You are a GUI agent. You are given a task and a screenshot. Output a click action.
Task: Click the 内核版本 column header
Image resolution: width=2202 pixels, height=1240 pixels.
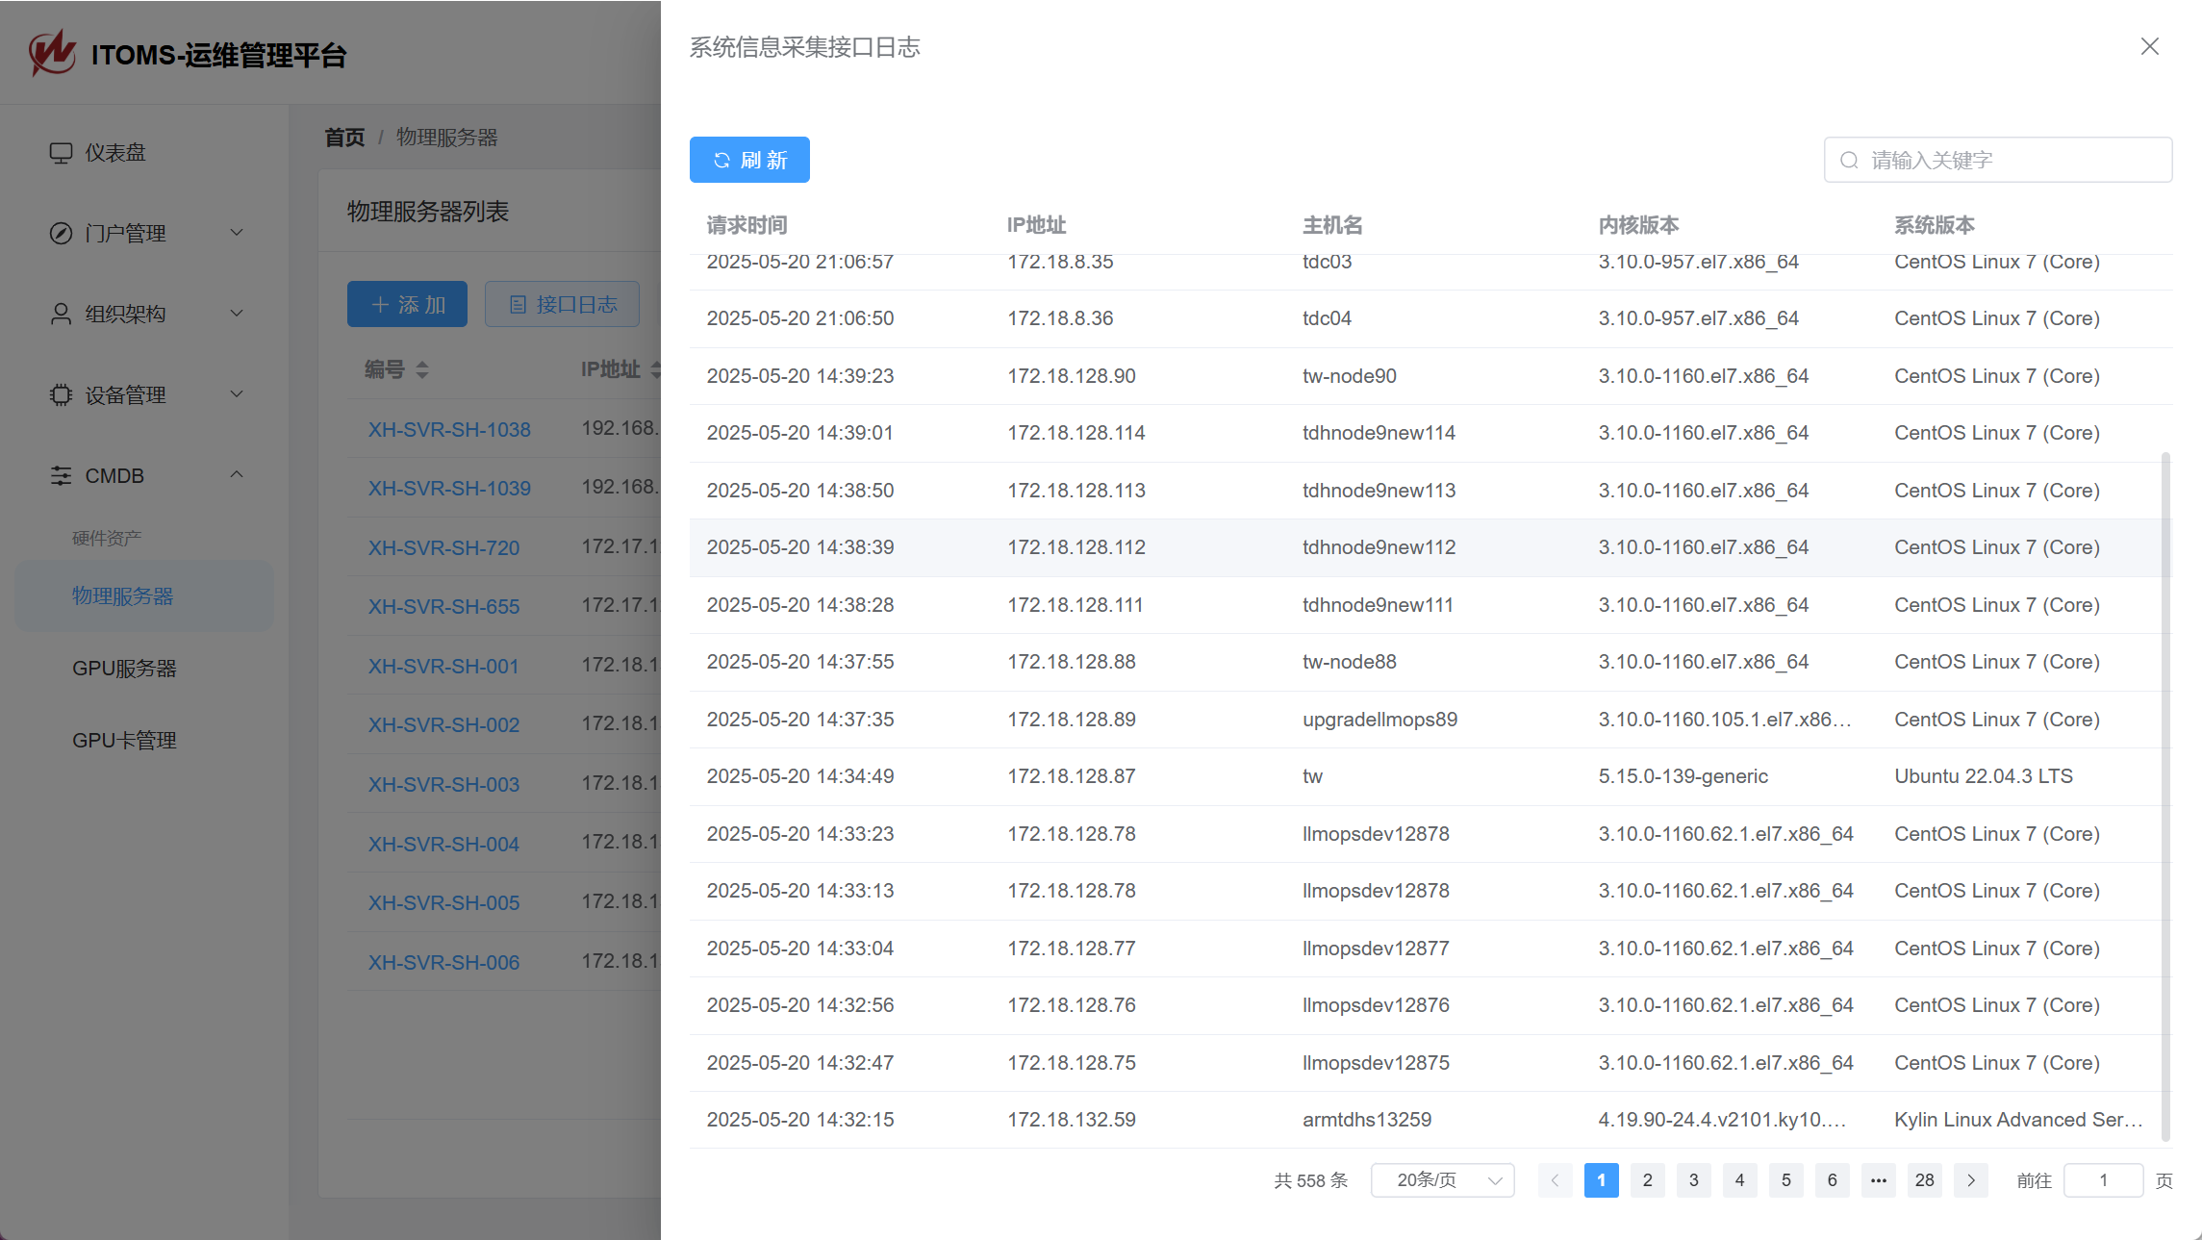pos(1638,225)
